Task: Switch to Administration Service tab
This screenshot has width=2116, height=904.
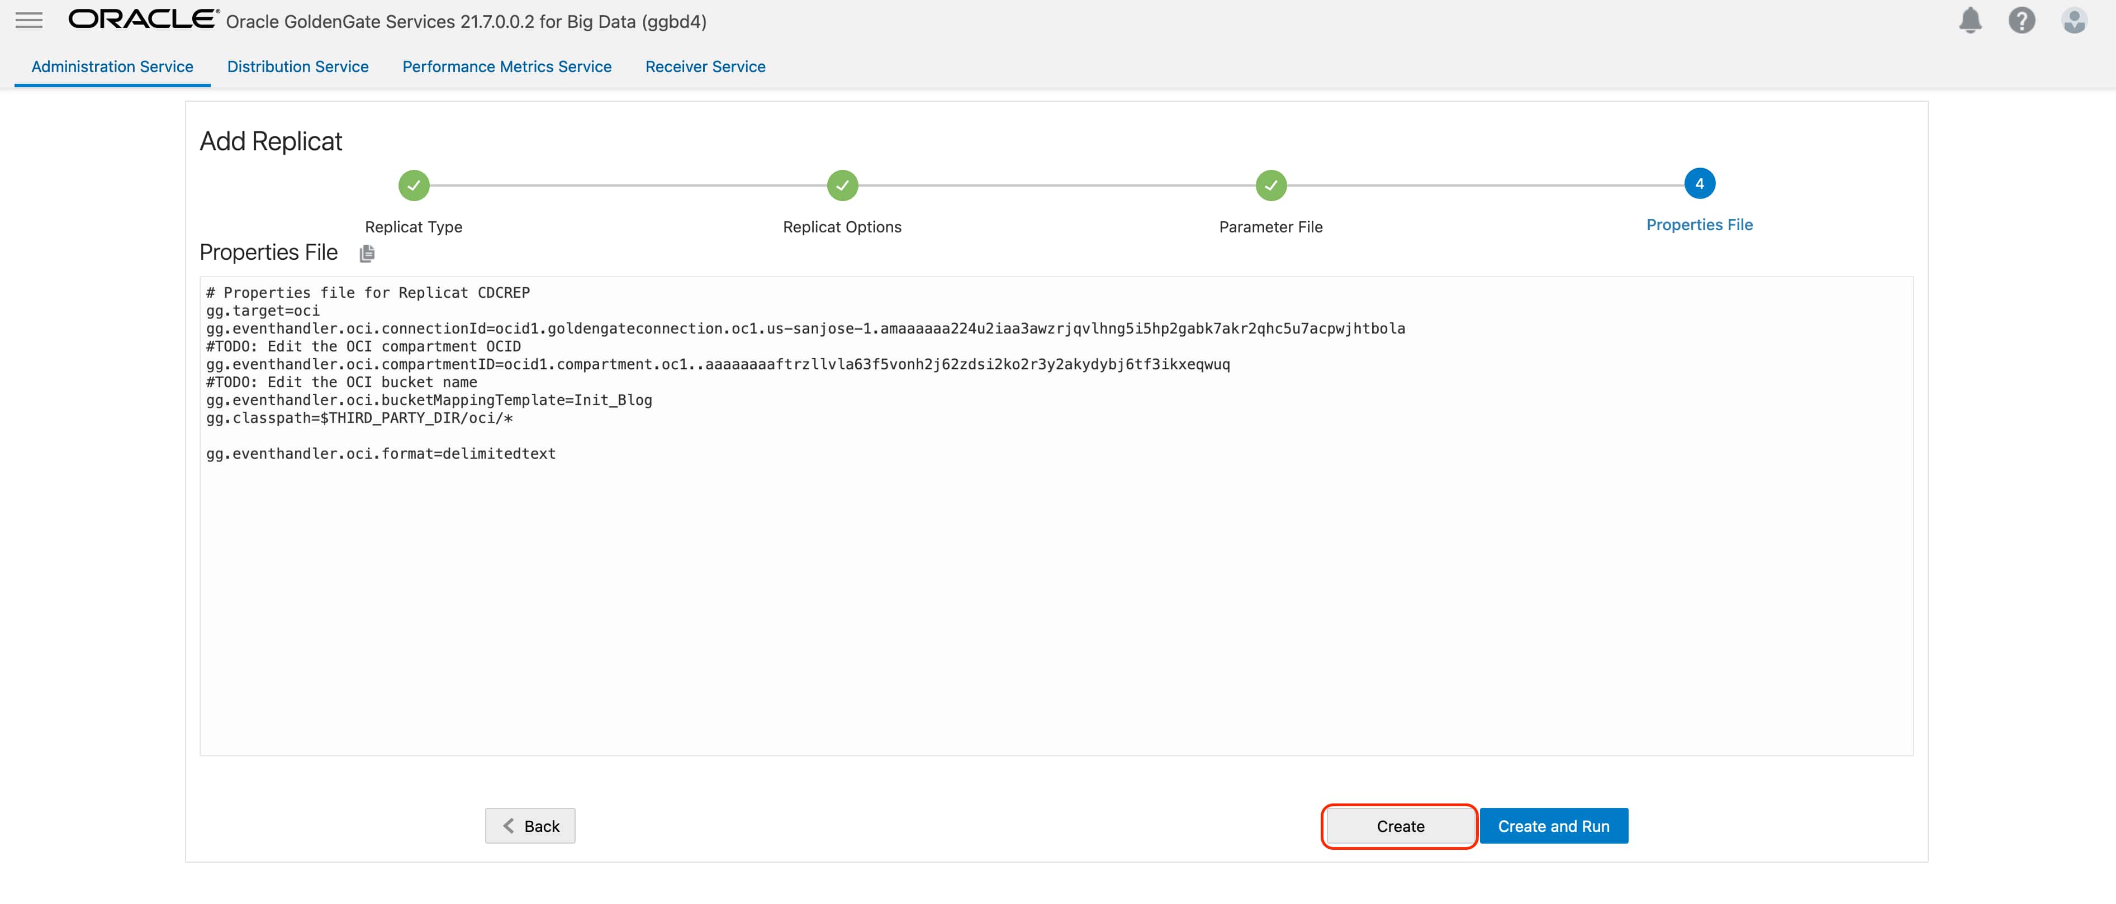Action: [112, 66]
